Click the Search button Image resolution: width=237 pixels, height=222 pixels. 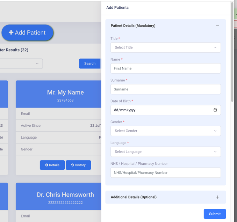(x=89, y=64)
